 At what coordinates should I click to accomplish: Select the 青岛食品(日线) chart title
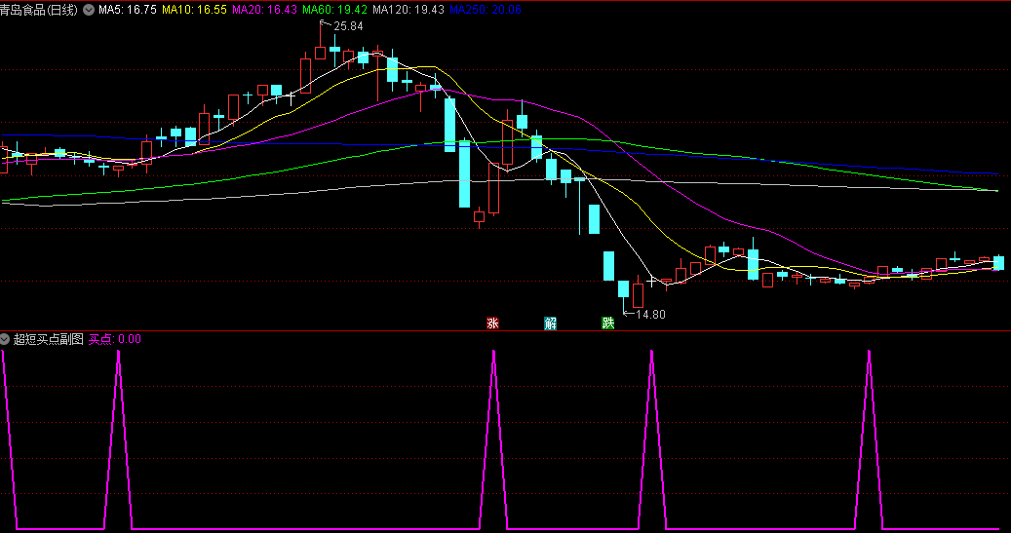pyautogui.click(x=39, y=11)
